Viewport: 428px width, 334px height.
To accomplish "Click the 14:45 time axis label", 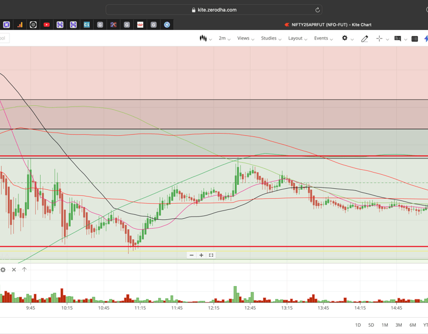I will 396,308.
